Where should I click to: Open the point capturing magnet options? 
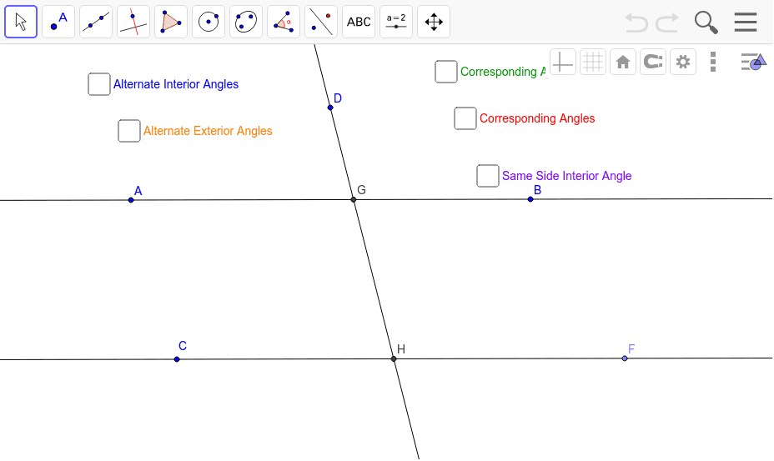pos(653,63)
